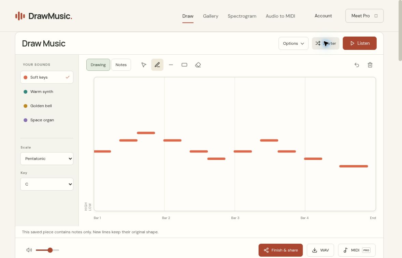Select the Space organ sound
Viewport: 402px width, 258px height.
tap(47, 120)
